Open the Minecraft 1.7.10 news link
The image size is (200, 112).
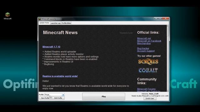tap(51, 47)
